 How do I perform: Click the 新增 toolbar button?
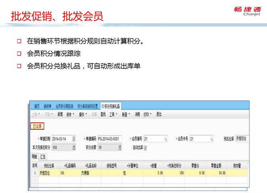tap(60, 114)
